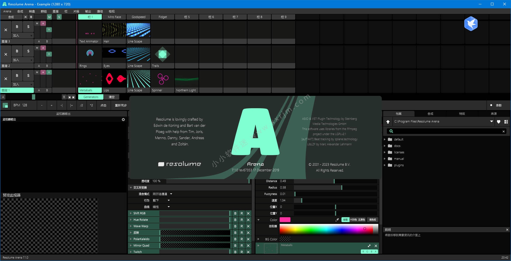Open the file path history dropdown

pos(491,122)
